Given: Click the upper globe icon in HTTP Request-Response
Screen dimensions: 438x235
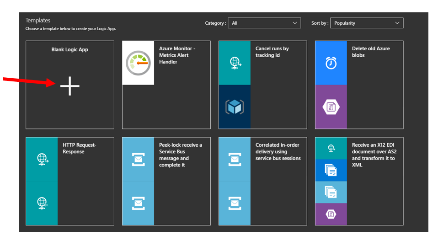Looking at the screenshot, I should click(42, 159).
